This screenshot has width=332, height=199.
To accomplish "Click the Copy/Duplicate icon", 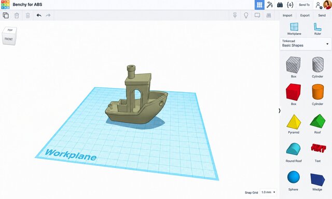I will 6,16.
